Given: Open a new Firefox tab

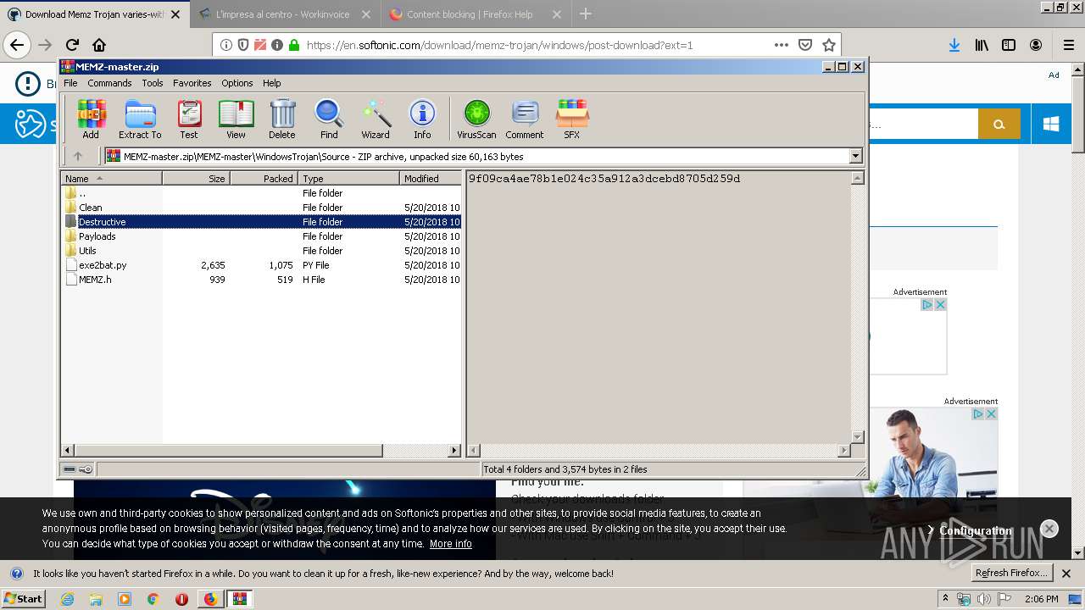Looking at the screenshot, I should tap(585, 14).
